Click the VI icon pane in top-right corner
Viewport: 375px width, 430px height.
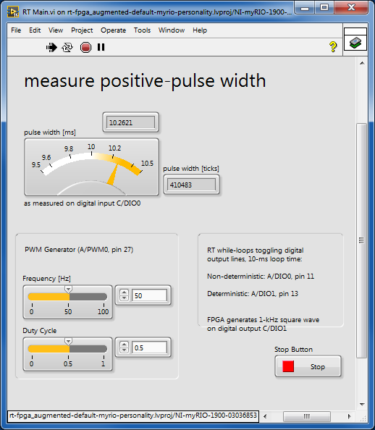[x=355, y=43]
